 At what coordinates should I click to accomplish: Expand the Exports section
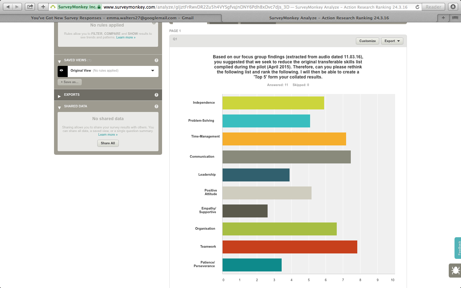click(x=59, y=95)
